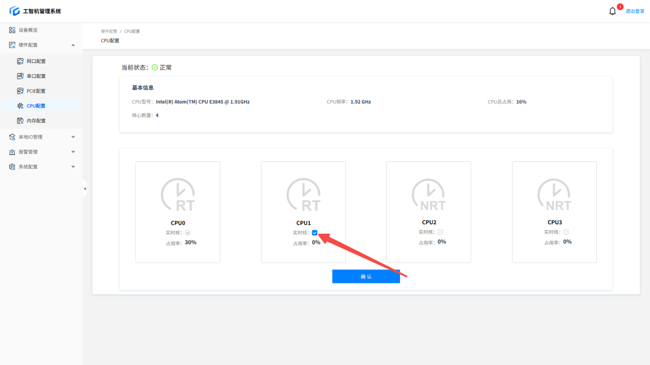Enable CPU3 实时核 checkbox
The image size is (650, 365).
566,232
